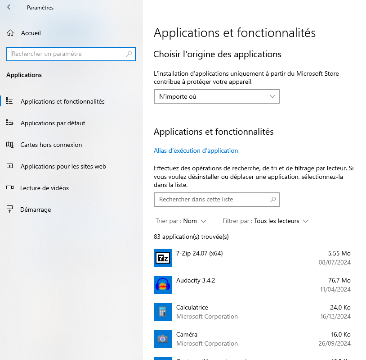Image resolution: width=366 pixels, height=360 pixels.
Task: Click Microsoft Corporation under Calculatrice
Action: click(x=207, y=316)
